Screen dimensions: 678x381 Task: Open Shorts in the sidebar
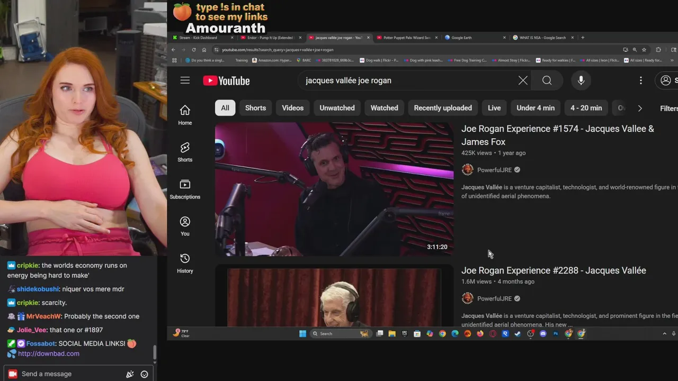point(185,152)
